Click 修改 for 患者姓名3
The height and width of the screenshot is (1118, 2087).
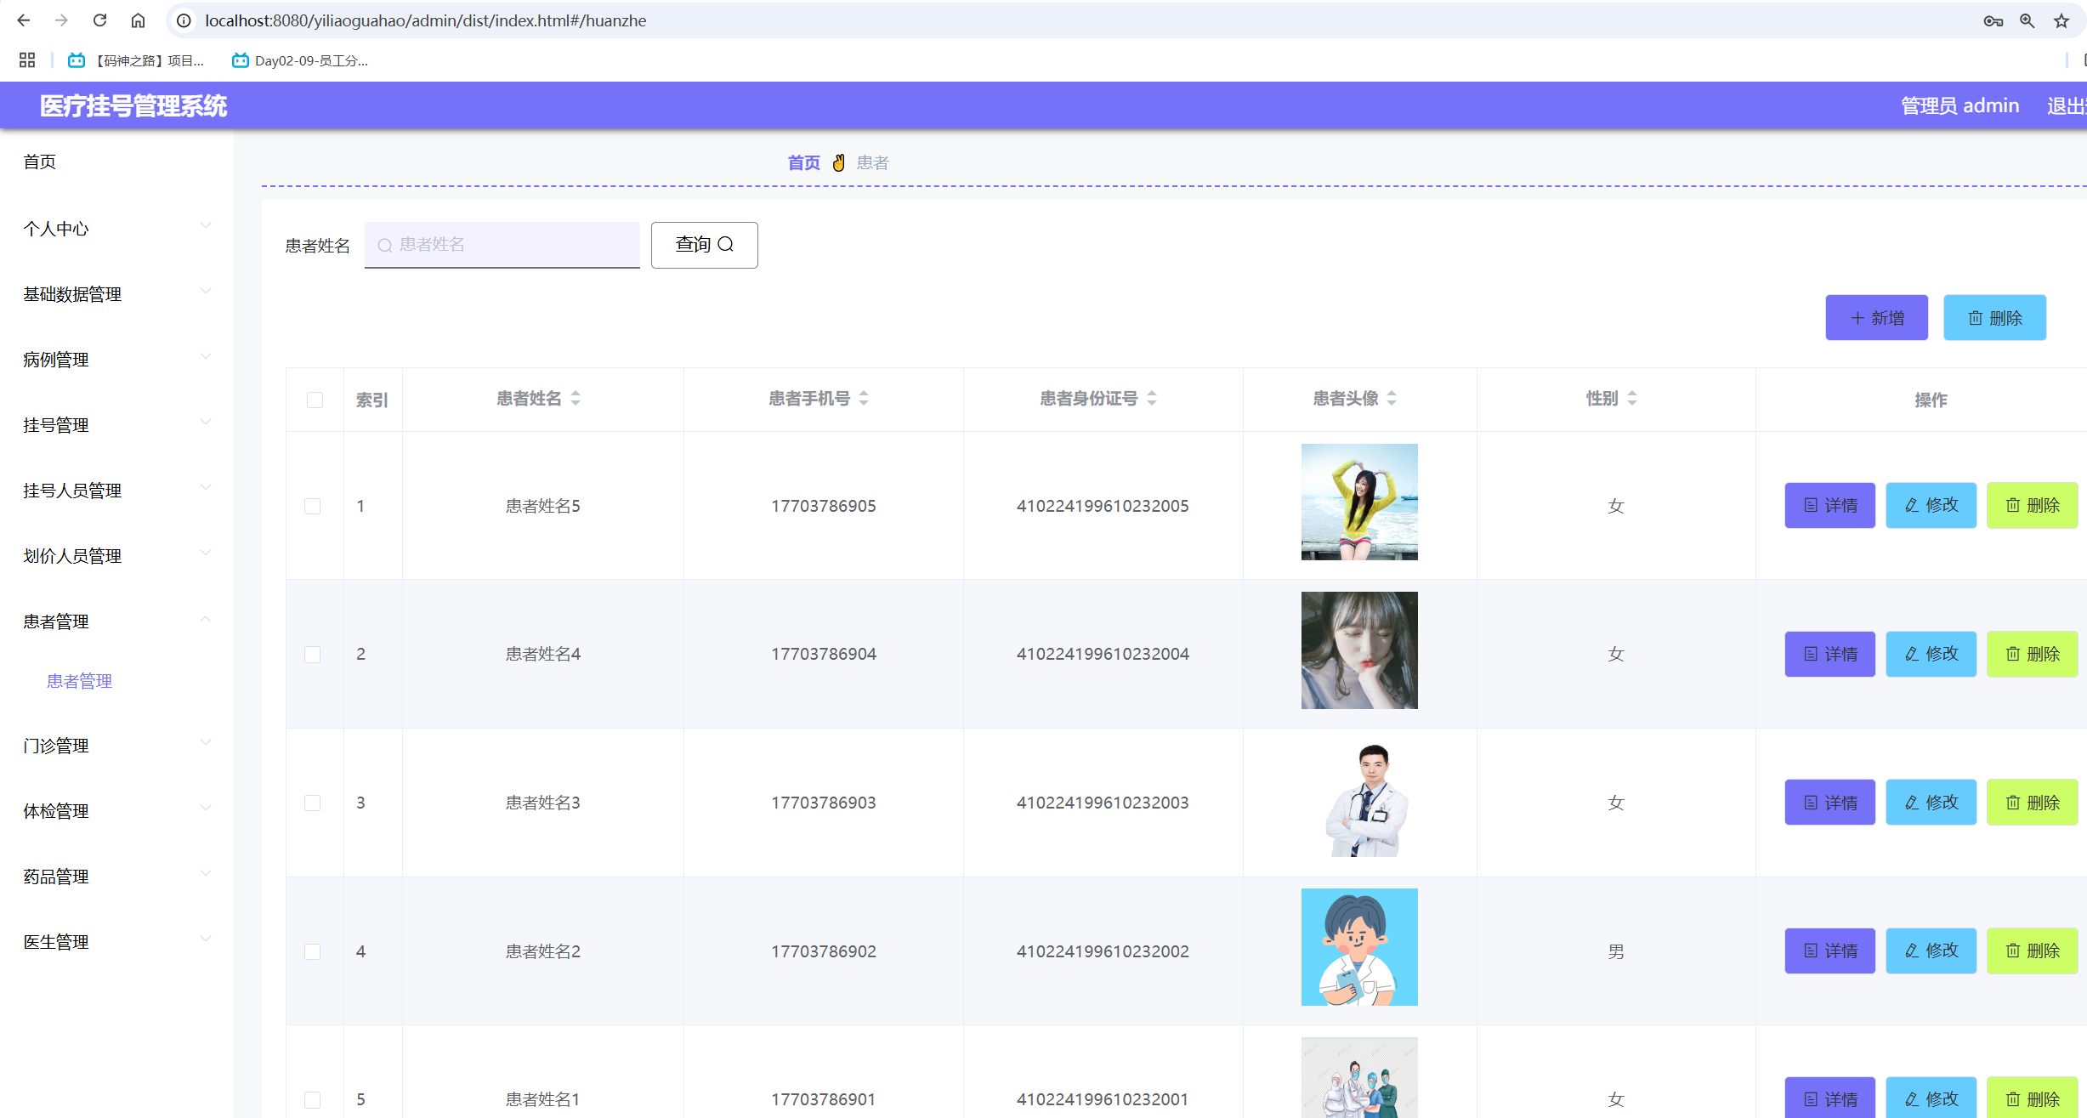1931,803
